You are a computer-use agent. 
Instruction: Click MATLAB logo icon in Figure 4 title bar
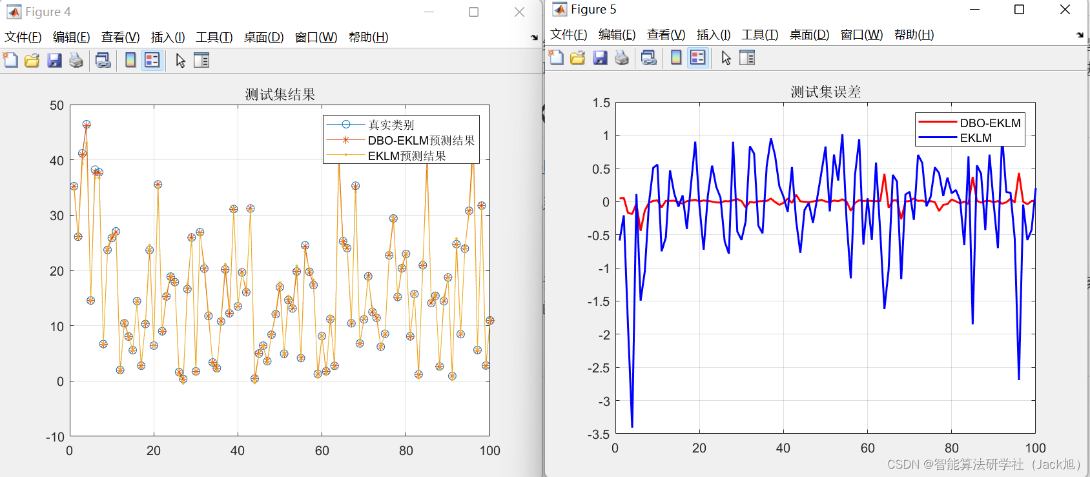click(14, 12)
